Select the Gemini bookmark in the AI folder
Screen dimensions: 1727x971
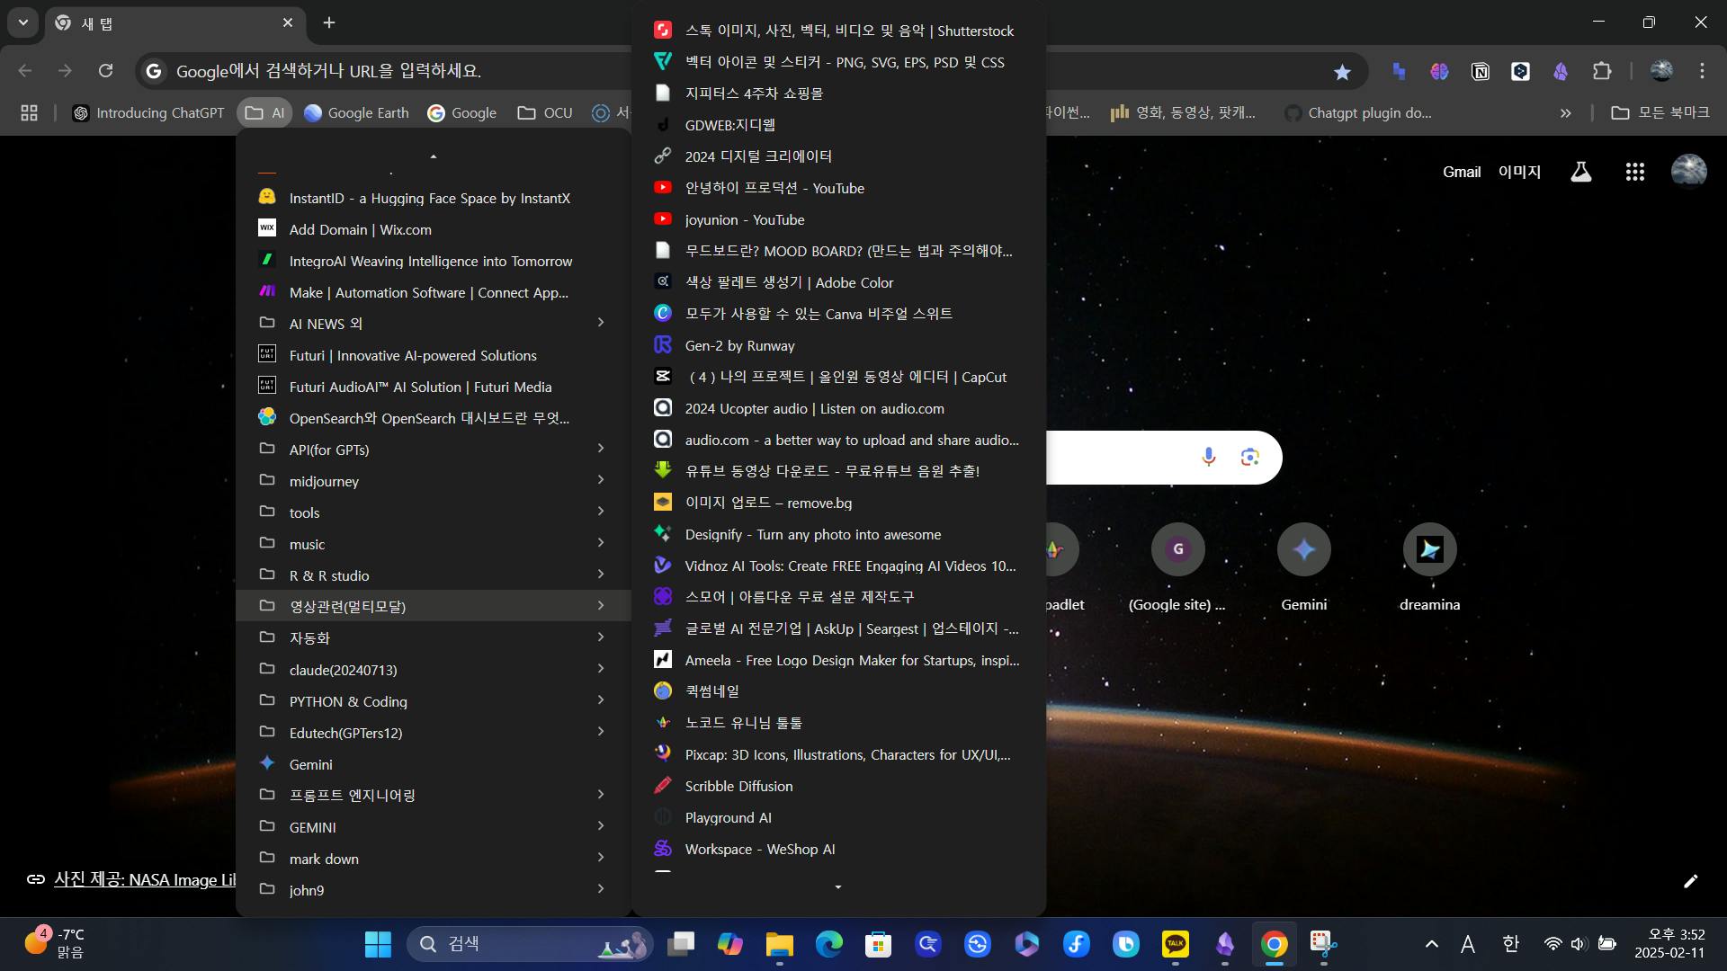click(434, 764)
